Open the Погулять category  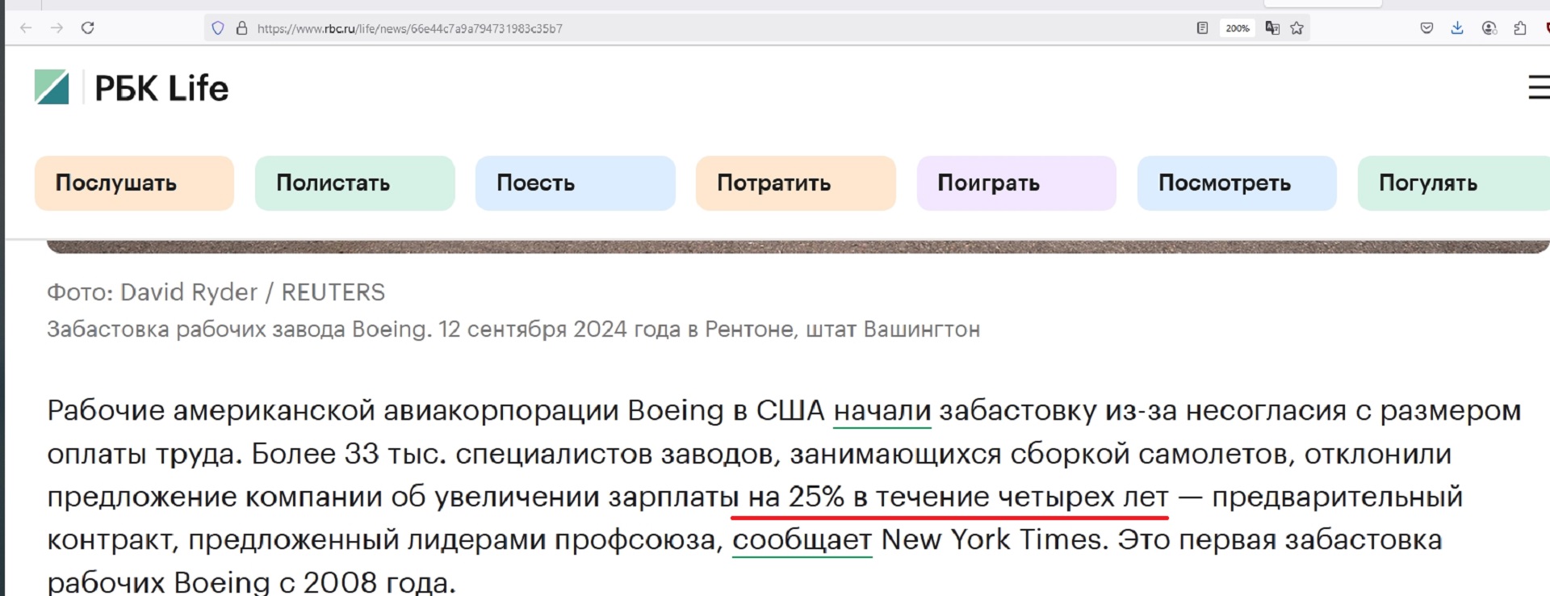pos(1454,183)
